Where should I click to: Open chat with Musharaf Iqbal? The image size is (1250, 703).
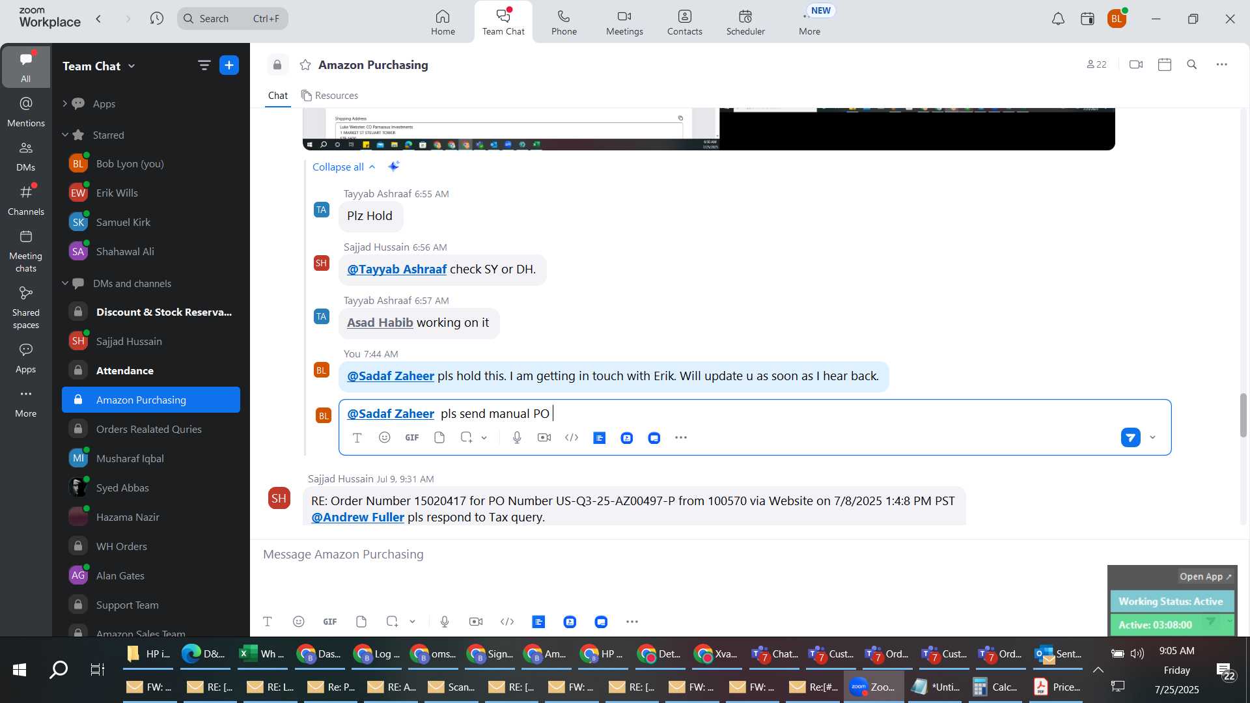pyautogui.click(x=151, y=458)
